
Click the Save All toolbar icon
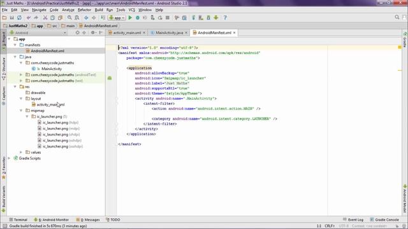tap(11, 18)
